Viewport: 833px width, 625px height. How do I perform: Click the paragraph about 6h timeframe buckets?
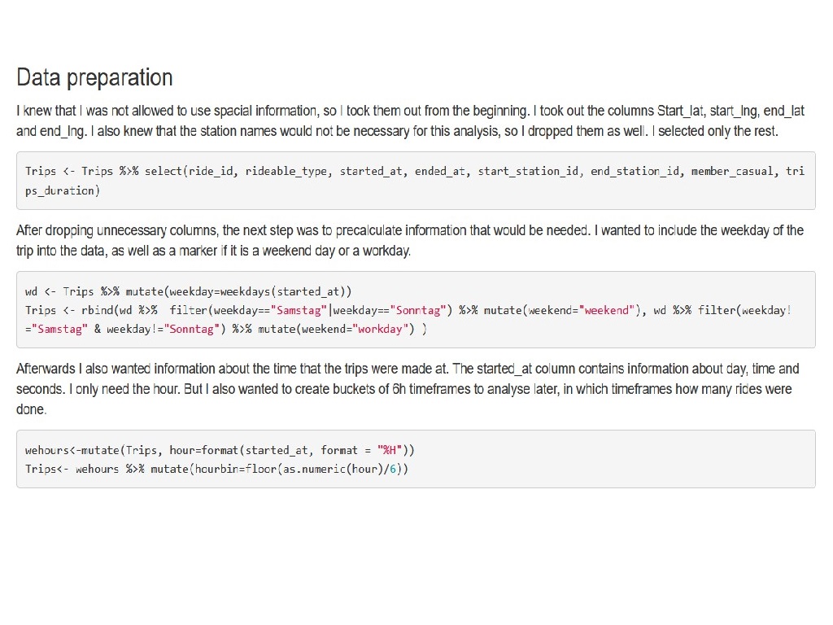tap(408, 389)
